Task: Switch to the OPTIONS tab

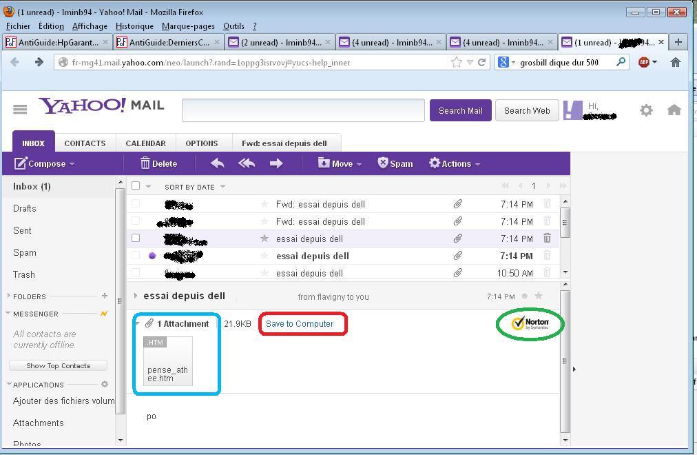Action: pyautogui.click(x=201, y=143)
